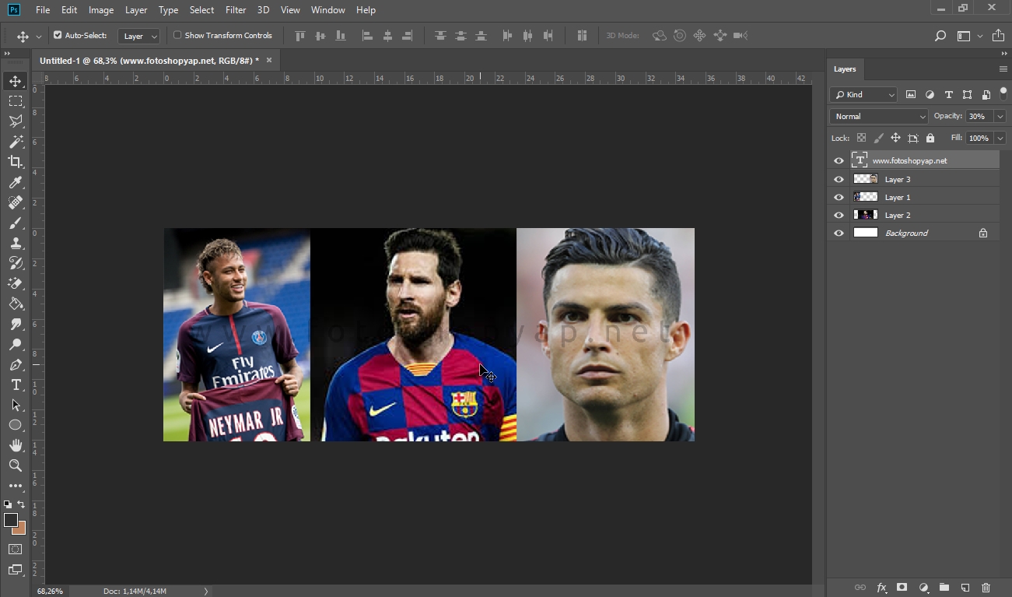
Task: Open the Fill slider dropdown arrow
Action: 1000,139
